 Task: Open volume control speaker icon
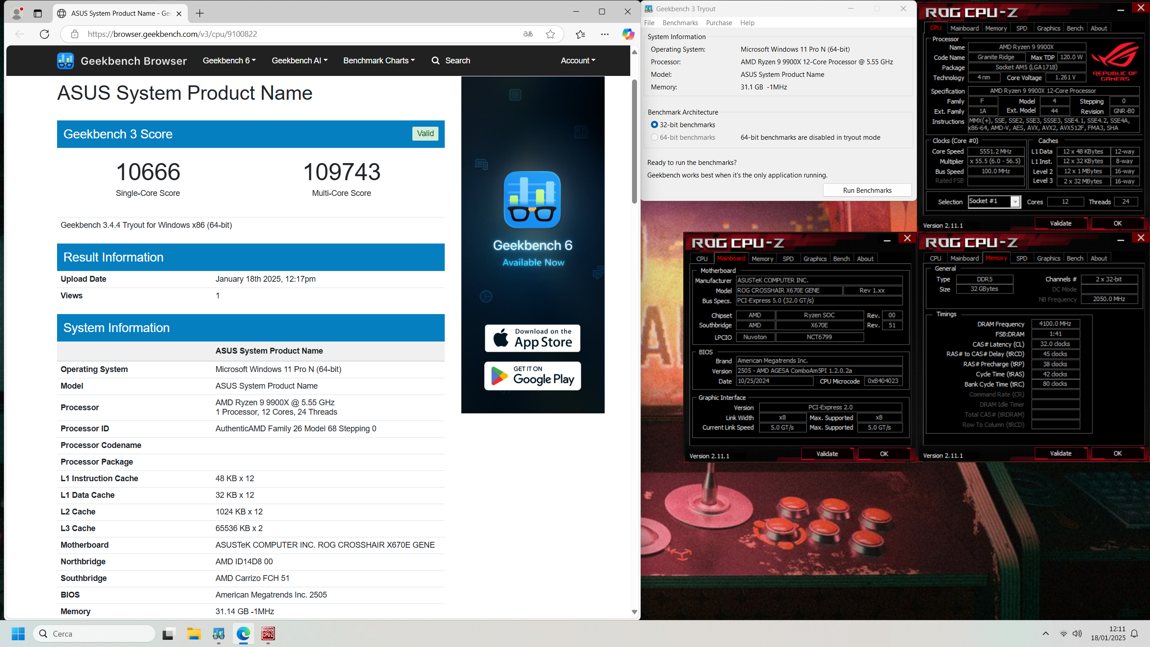click(x=1077, y=634)
